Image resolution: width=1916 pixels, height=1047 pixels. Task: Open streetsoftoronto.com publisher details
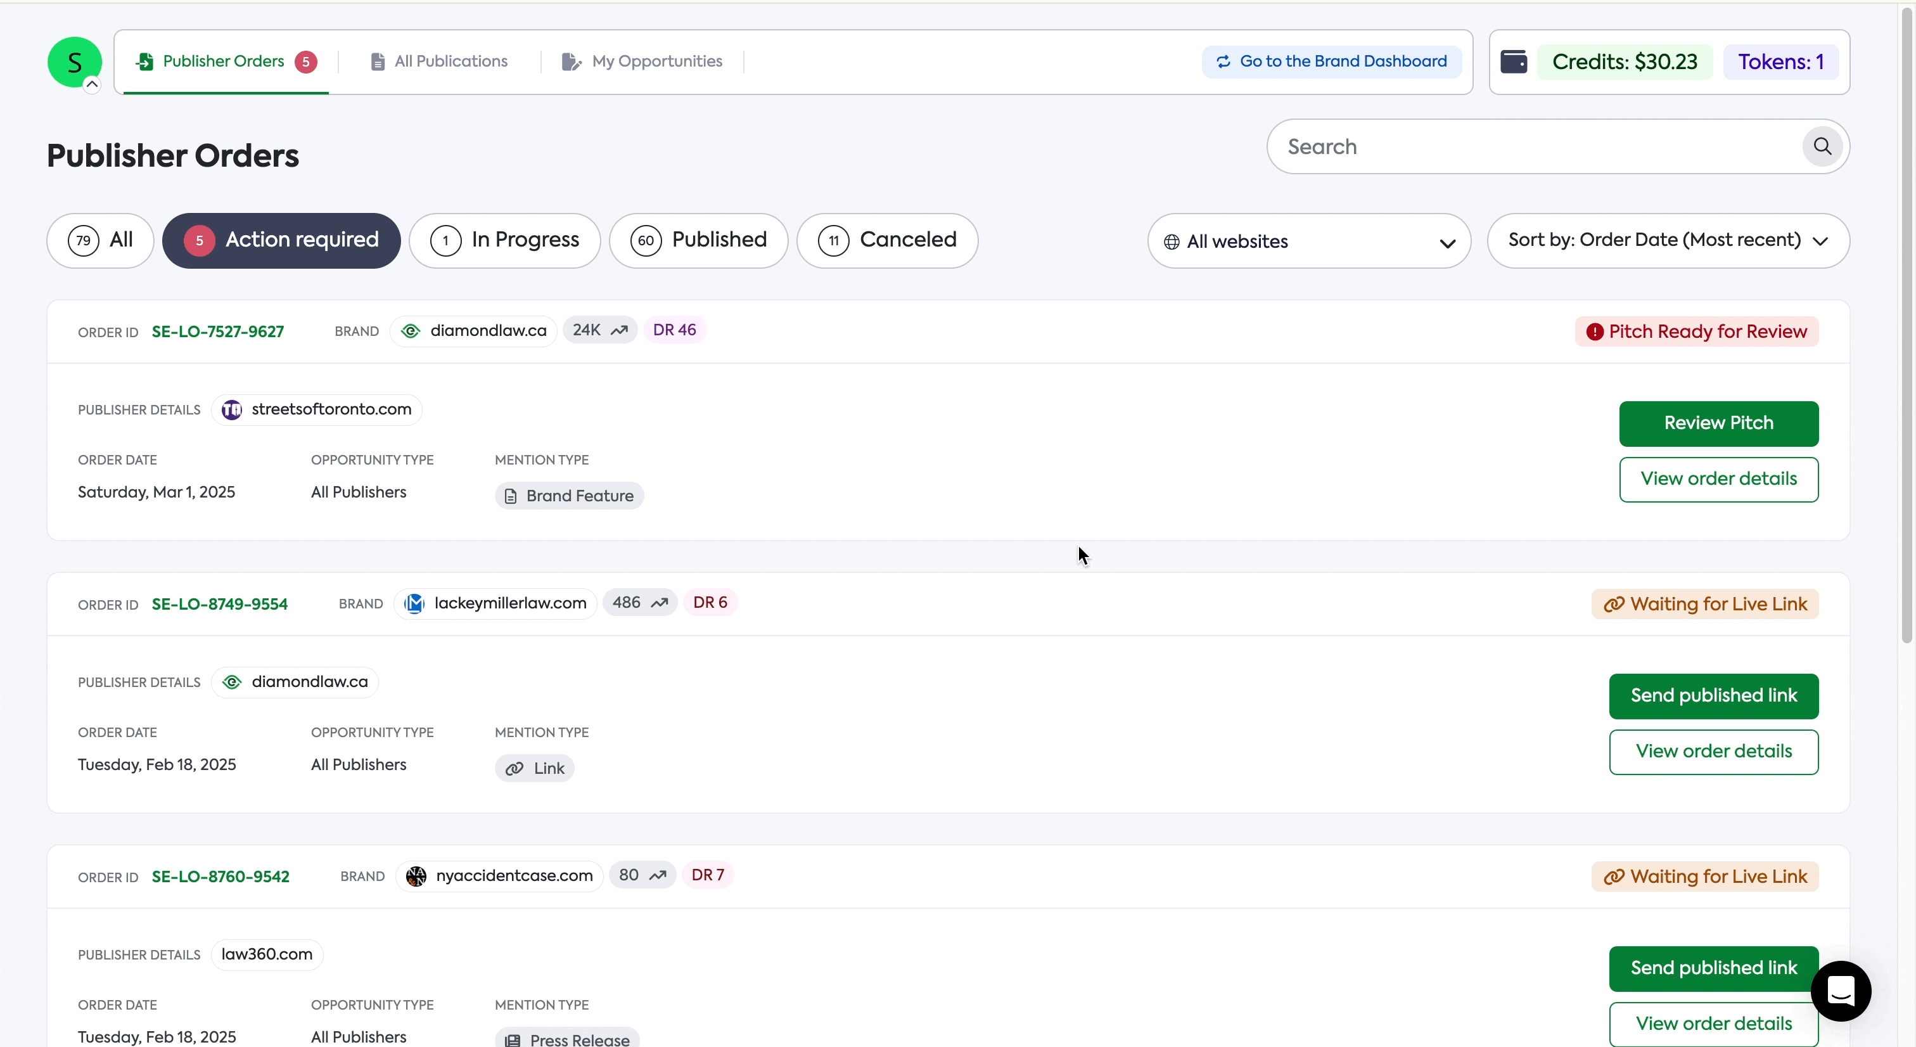[x=317, y=409]
